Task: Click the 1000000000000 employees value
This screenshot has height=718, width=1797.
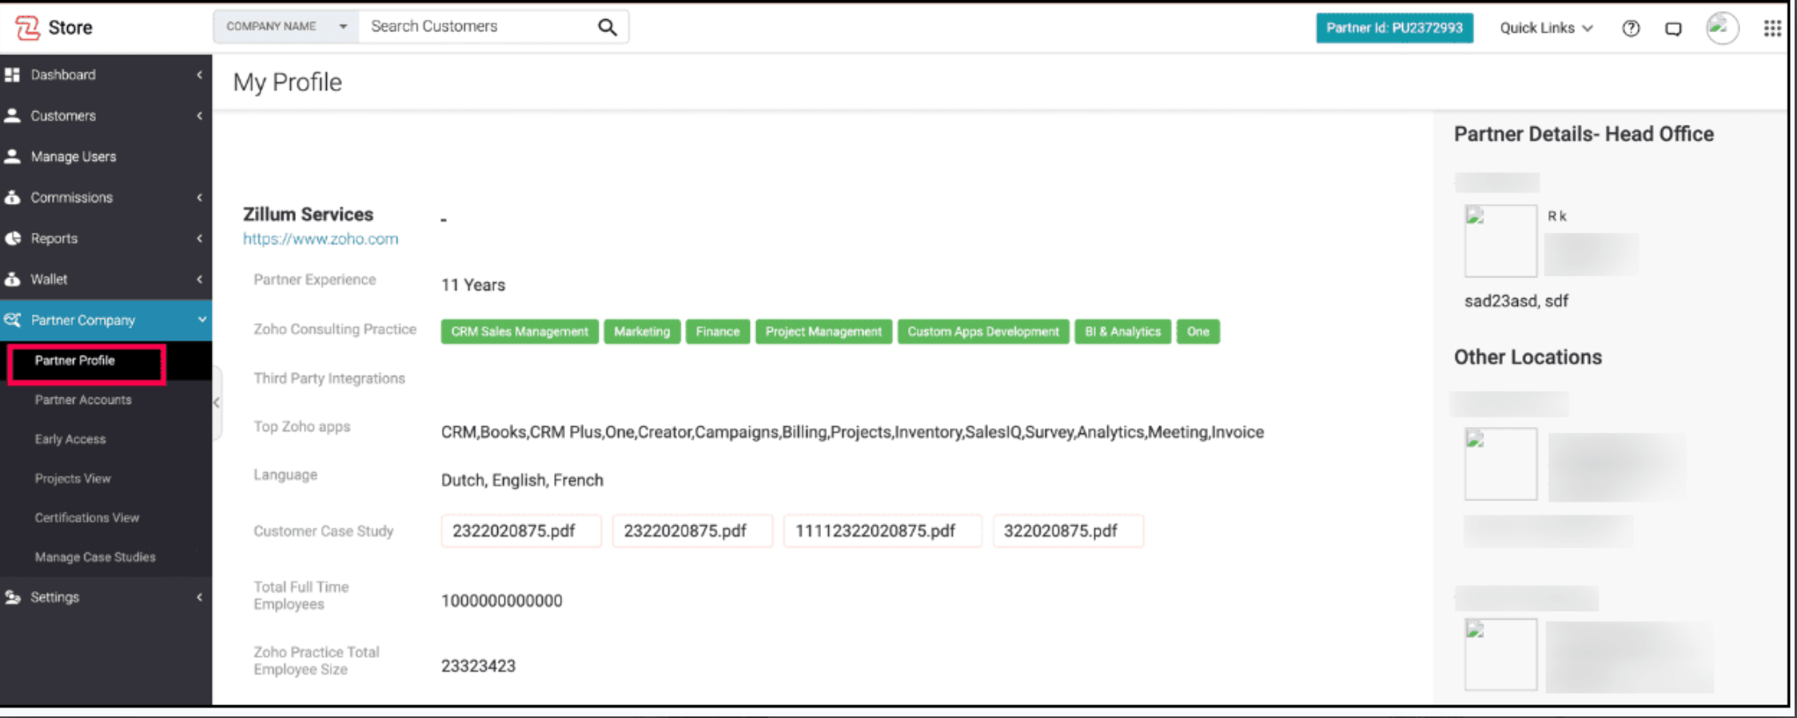Action: point(501,600)
